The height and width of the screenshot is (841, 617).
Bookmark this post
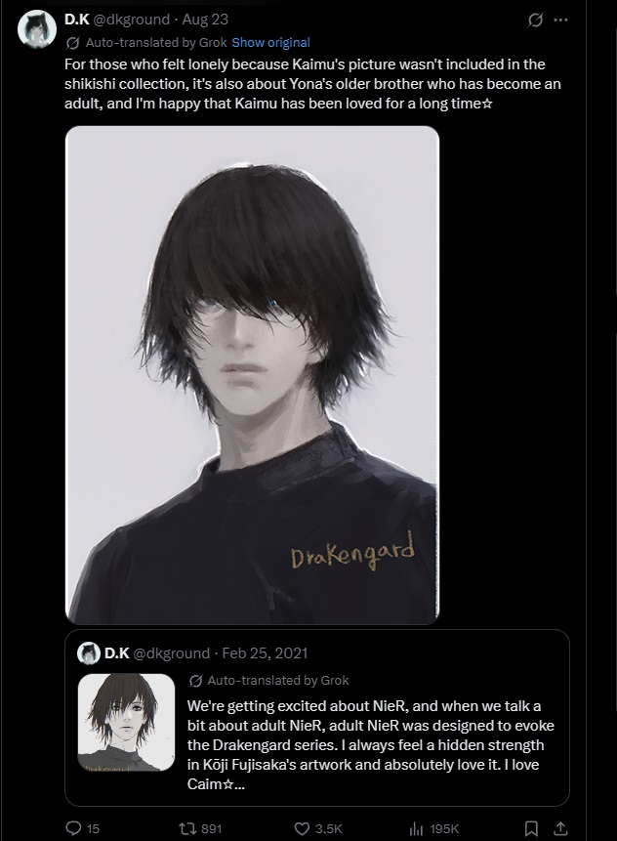tap(531, 828)
